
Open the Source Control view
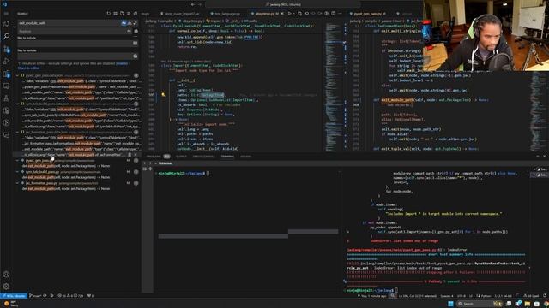(x=6, y=49)
